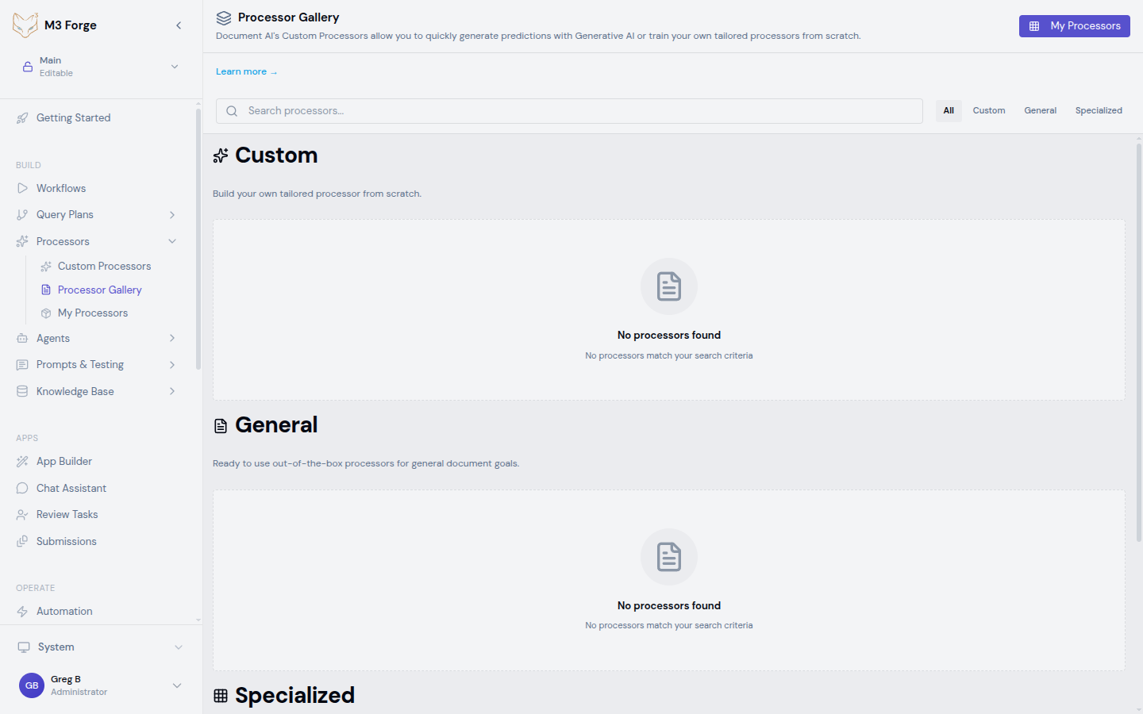Click the Knowledge Base database icon
Screen dimensions: 1143x714
[x=22, y=392]
